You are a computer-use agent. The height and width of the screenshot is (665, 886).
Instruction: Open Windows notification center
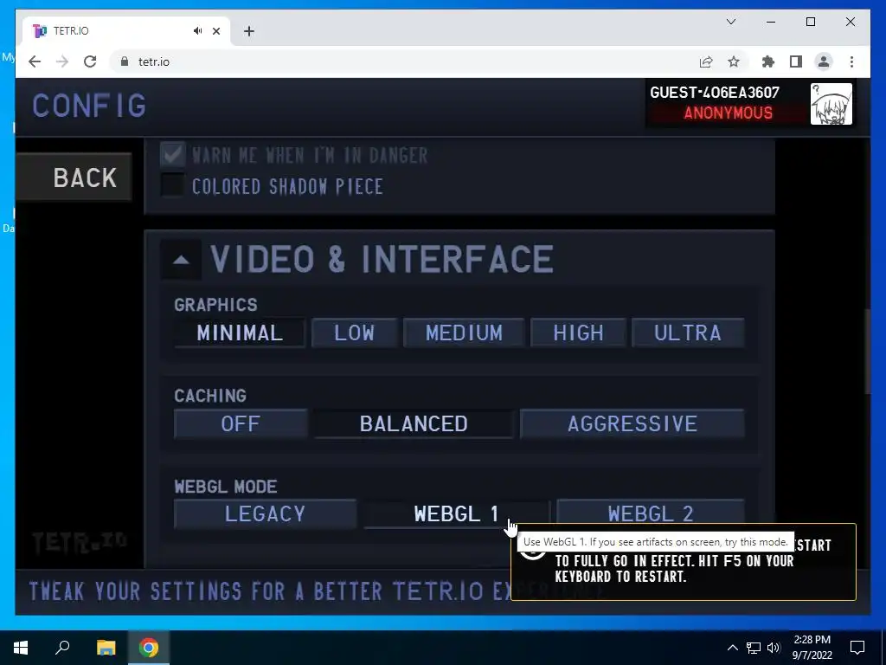857,648
